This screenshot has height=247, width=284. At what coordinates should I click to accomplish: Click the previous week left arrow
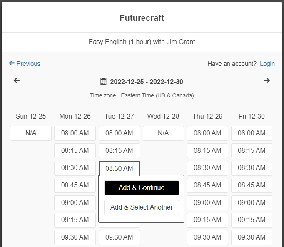[17, 81]
